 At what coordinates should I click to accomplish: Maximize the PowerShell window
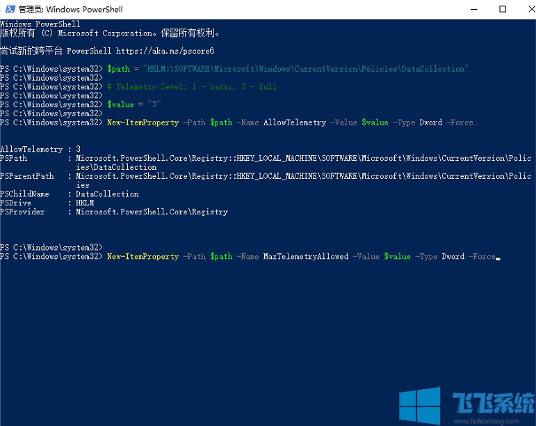pos(503,9)
